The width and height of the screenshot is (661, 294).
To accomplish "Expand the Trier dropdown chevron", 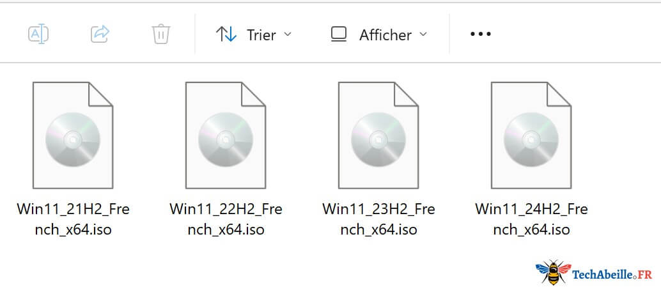I will (288, 34).
